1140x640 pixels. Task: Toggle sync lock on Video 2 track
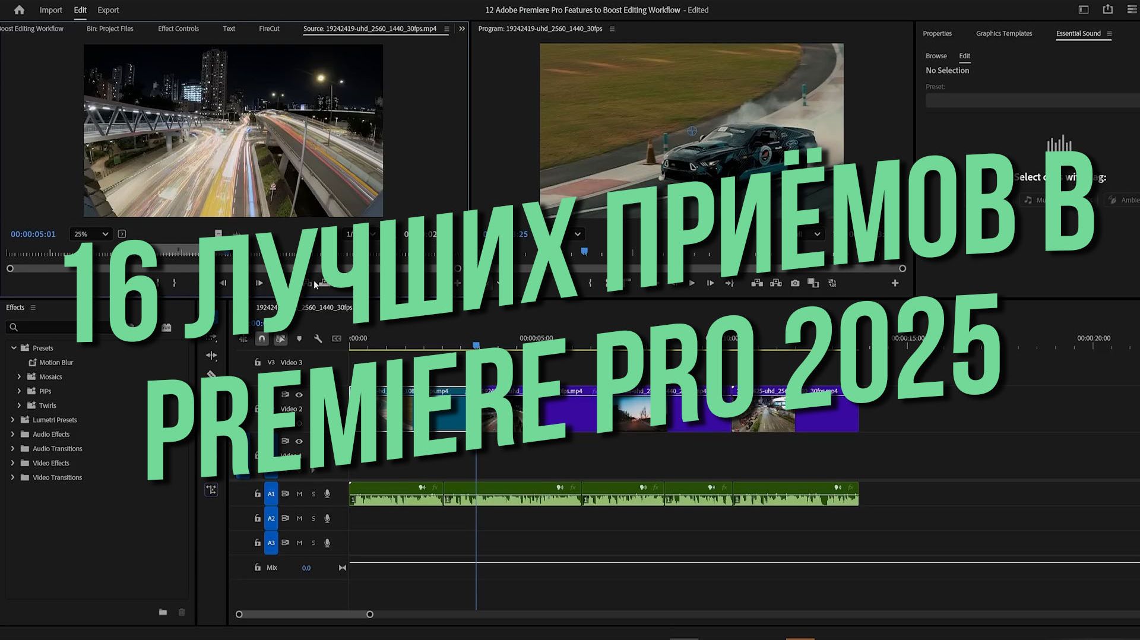[x=285, y=395]
